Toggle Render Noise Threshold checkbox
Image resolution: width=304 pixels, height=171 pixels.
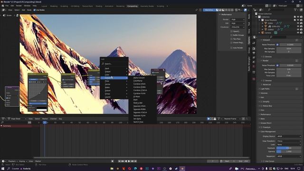tap(277, 66)
